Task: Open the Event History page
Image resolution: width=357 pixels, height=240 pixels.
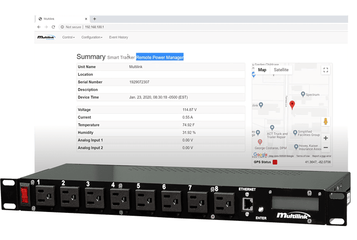Action: (x=118, y=37)
